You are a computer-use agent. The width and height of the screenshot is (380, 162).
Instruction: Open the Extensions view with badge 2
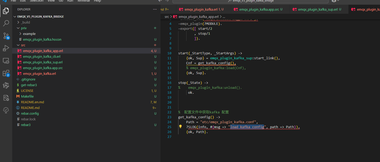[x=6, y=73]
